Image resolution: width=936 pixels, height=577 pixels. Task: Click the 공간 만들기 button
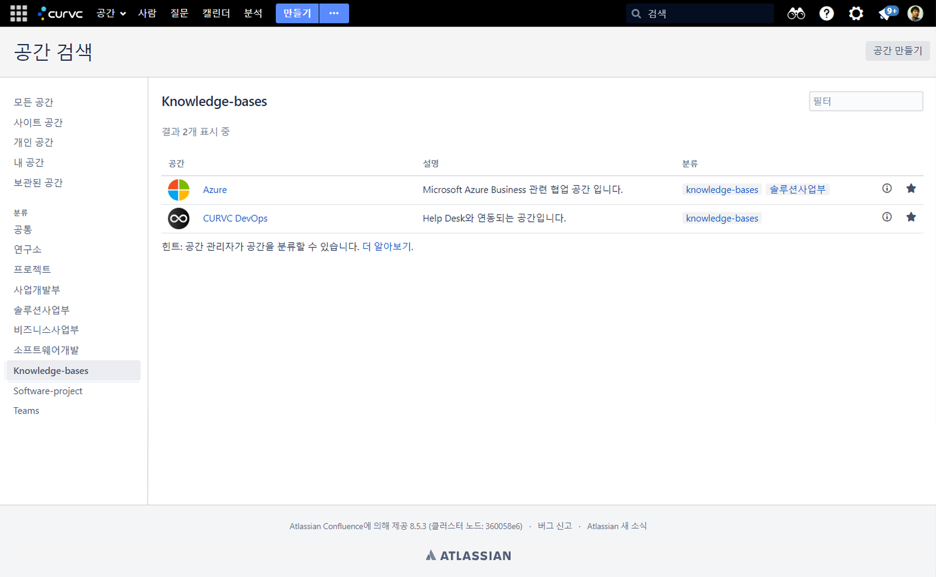(x=897, y=51)
